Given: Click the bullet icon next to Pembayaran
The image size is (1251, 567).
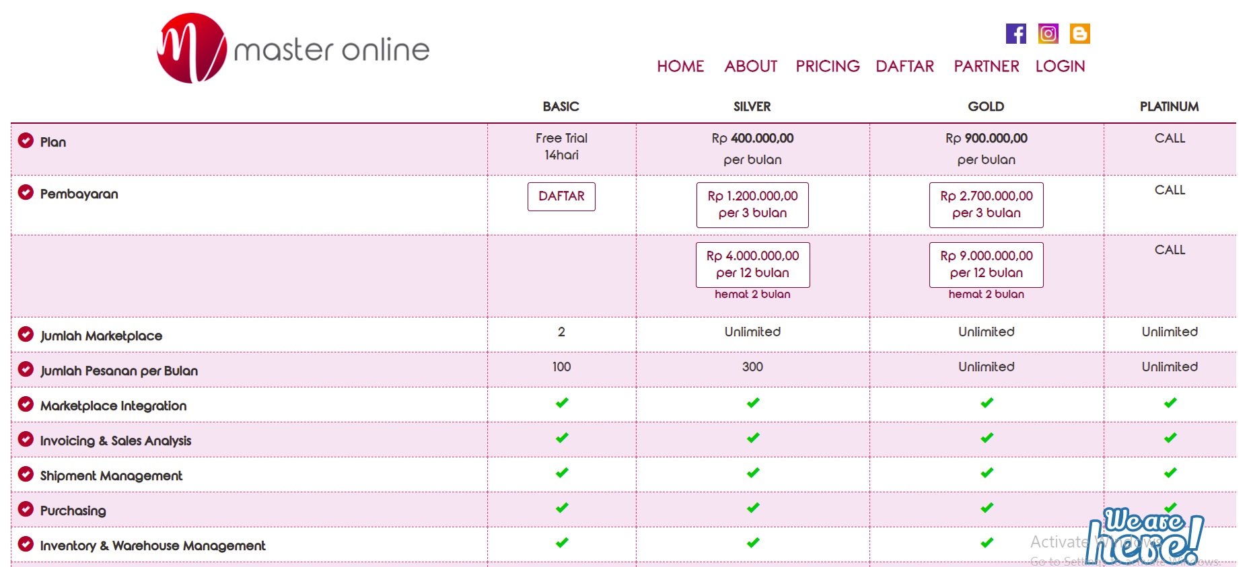Looking at the screenshot, I should (26, 193).
